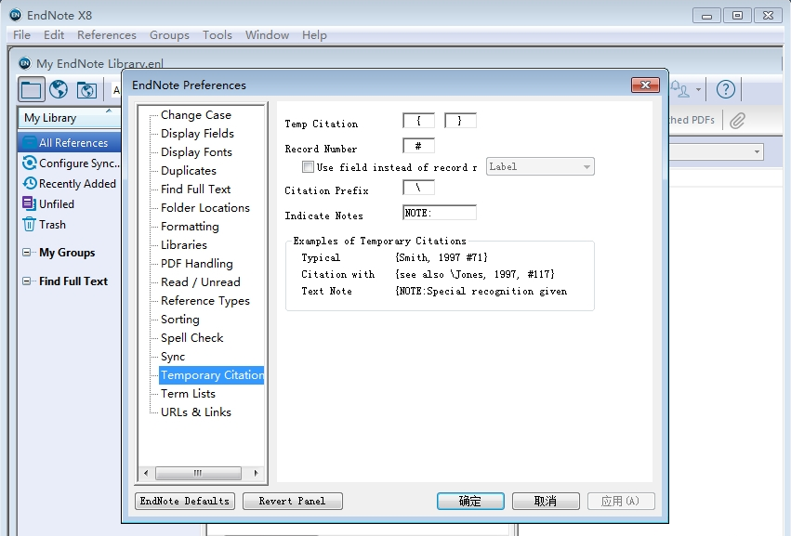Select Spell Check preference
The height and width of the screenshot is (536, 791).
click(191, 338)
